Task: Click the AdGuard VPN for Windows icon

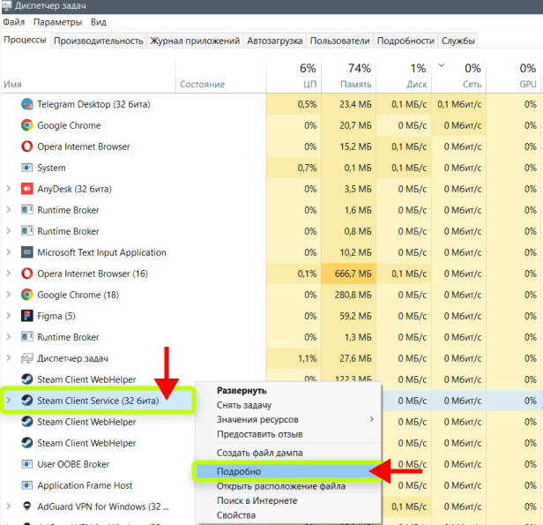Action: click(x=27, y=506)
